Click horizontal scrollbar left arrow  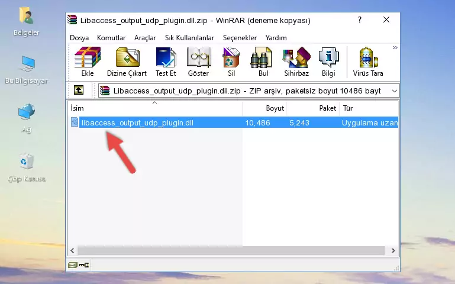[73, 250]
